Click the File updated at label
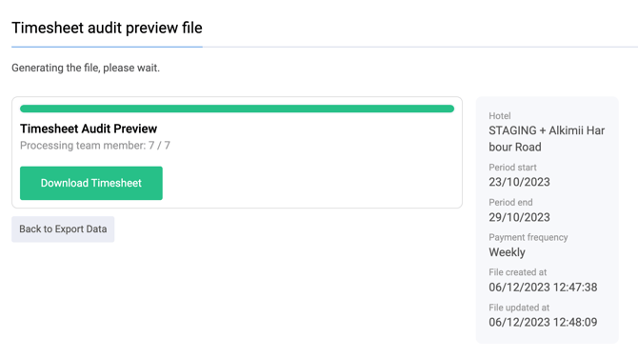638x358 pixels. 519,308
